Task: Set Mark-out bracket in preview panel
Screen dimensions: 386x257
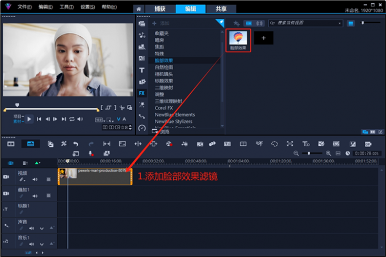Action: [115, 108]
